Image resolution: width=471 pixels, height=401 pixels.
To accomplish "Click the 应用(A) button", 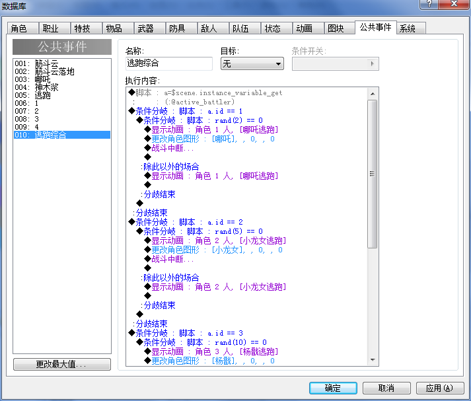I will pyautogui.click(x=440, y=388).
